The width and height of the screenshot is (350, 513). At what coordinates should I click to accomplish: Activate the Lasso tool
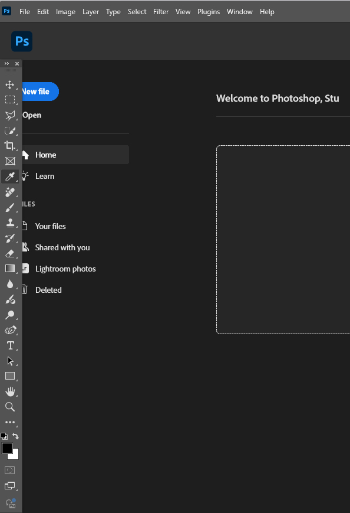click(9, 115)
